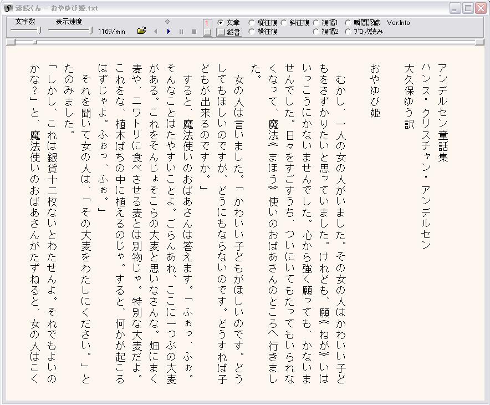490x405 pixels.
Task: Click the small gray indicator dot above playback buttons
Action: [167, 22]
